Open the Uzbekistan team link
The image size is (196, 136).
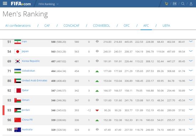click(x=29, y=71)
